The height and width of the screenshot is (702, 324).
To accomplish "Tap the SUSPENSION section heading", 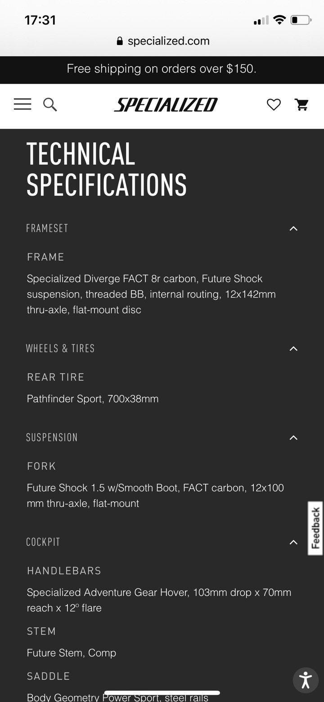I will (52, 437).
